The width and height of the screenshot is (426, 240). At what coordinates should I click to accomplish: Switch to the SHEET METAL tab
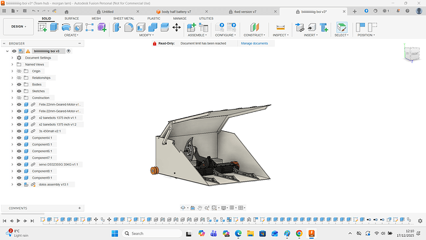point(123,19)
